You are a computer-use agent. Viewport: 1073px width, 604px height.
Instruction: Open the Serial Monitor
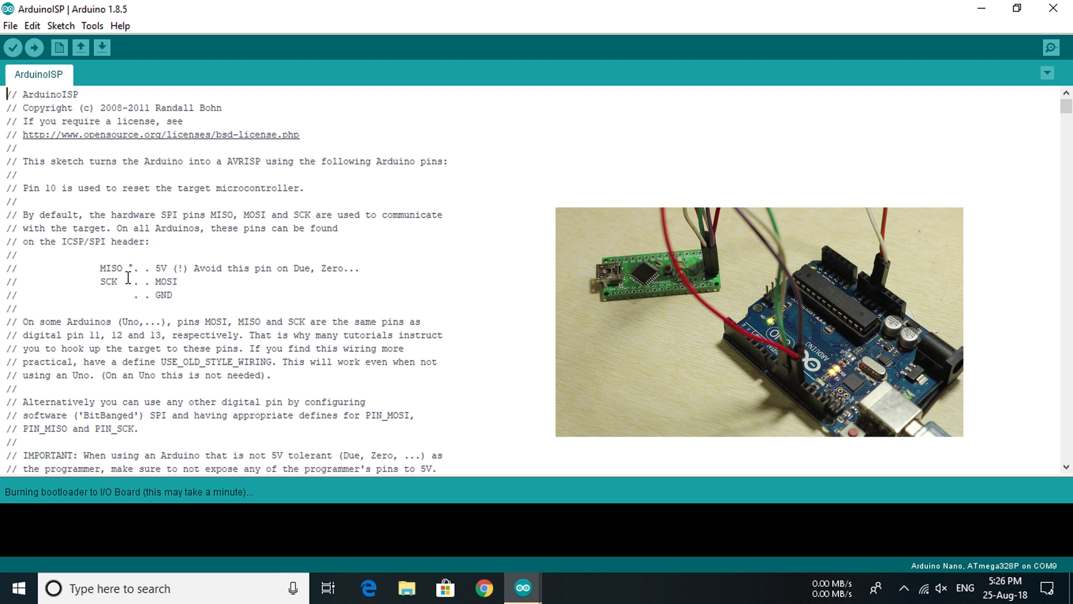1051,47
